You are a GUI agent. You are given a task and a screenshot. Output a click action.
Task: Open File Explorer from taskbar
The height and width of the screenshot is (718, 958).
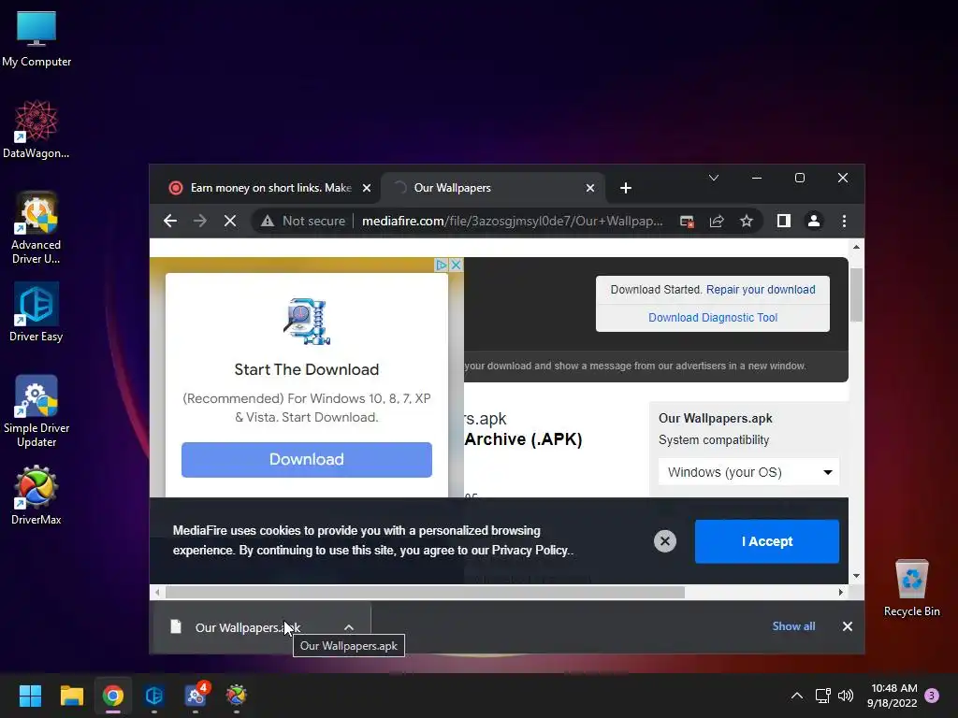click(x=71, y=696)
